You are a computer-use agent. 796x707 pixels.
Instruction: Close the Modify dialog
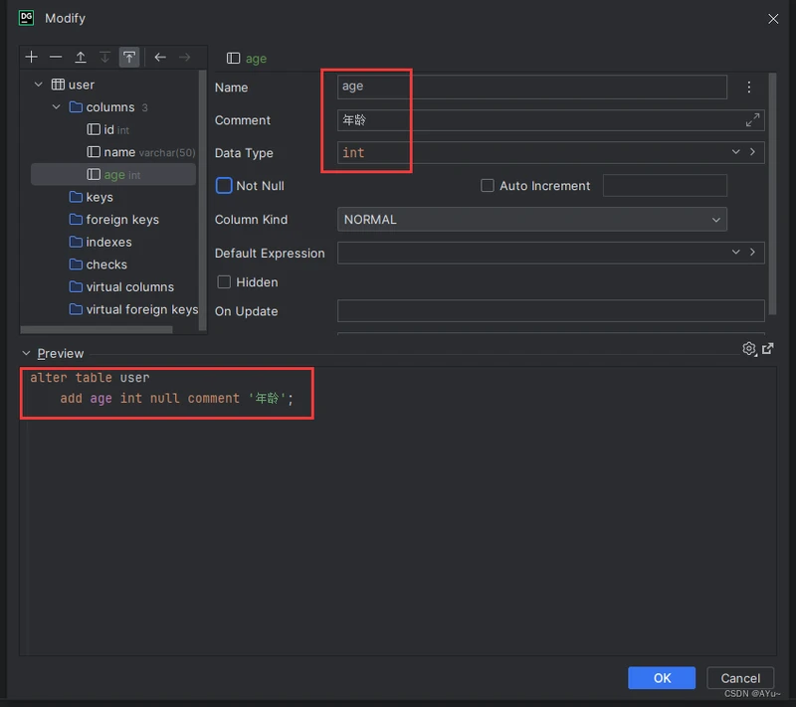pos(773,19)
